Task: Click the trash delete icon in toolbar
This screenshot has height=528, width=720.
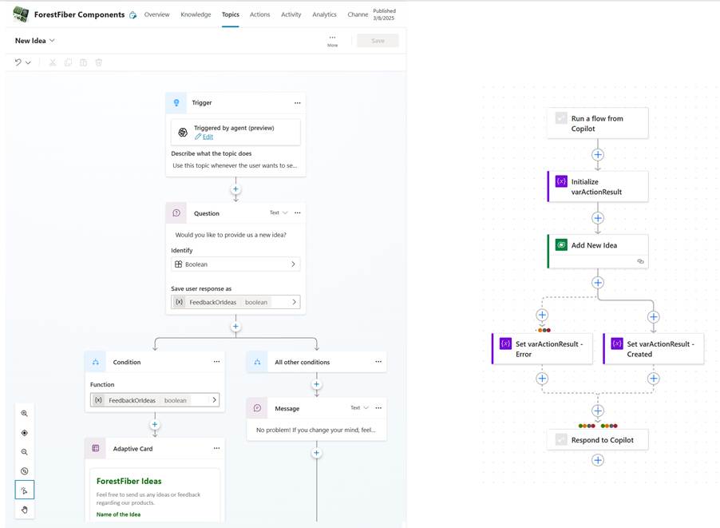Action: (x=99, y=62)
